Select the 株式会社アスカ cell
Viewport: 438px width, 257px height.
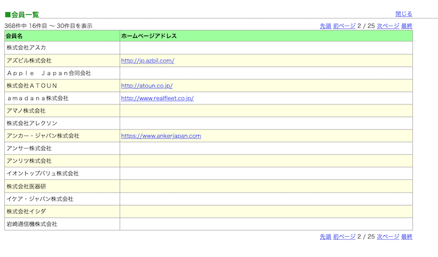point(62,48)
